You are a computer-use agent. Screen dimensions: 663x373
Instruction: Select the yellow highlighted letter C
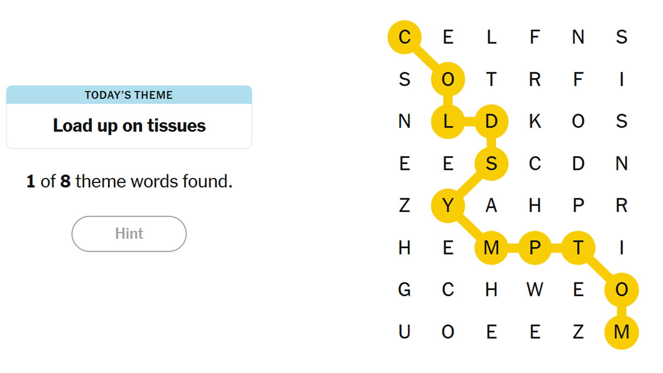(404, 37)
